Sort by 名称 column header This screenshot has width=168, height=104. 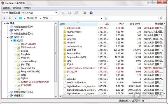pyautogui.click(x=78, y=24)
